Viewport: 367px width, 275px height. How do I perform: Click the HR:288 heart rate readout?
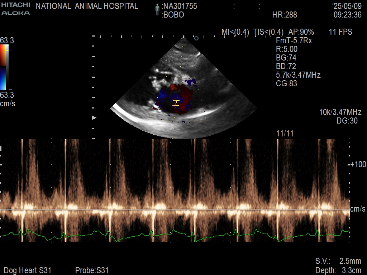coord(285,15)
